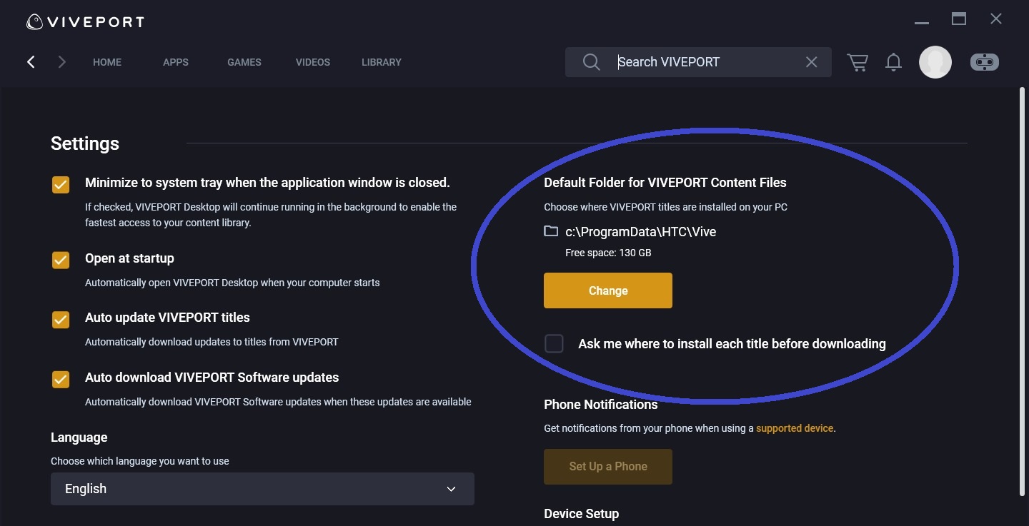1029x526 pixels.
Task: Click the c:\ProgramData\HTC\Vive path text
Action: tap(640, 232)
